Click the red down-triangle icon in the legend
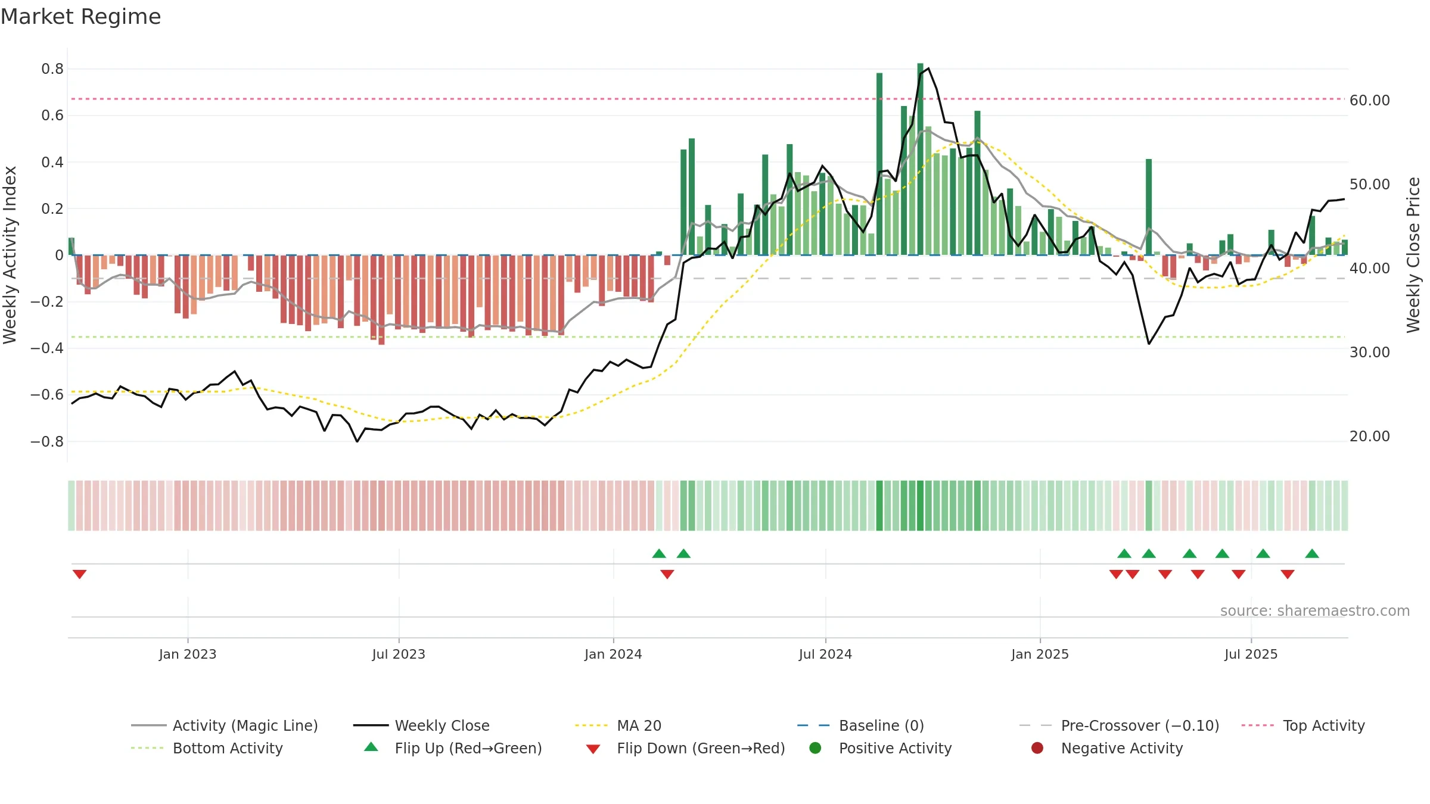The height and width of the screenshot is (804, 1430). pyautogui.click(x=593, y=749)
